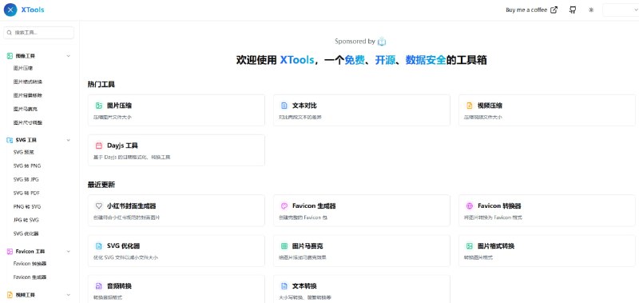Viewport: 639px width, 303px height.
Task: Open PNG 转 SVG in the sidebar
Action: (27, 207)
